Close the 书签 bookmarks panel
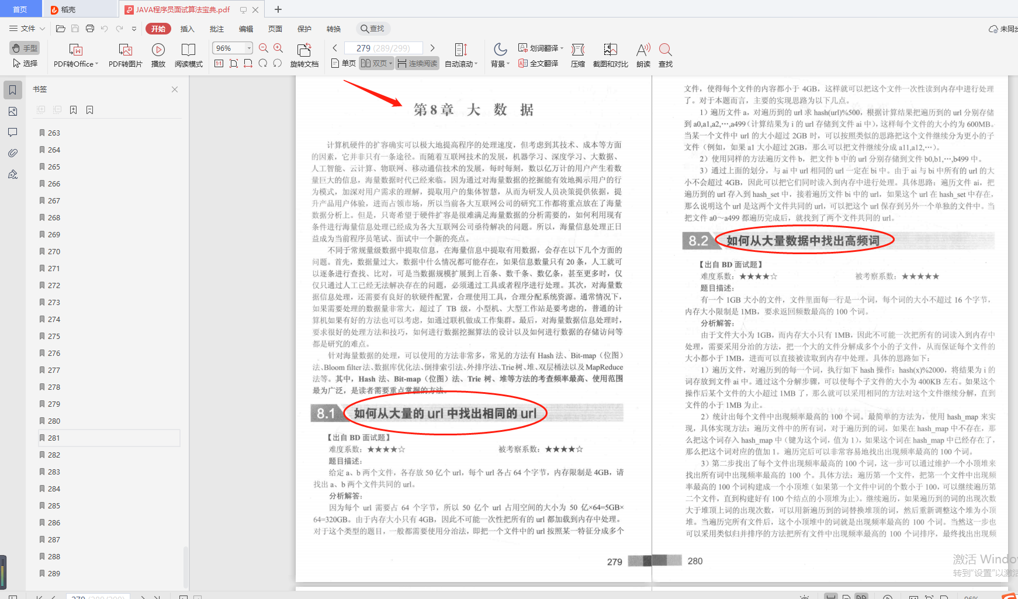1018x599 pixels. [175, 89]
